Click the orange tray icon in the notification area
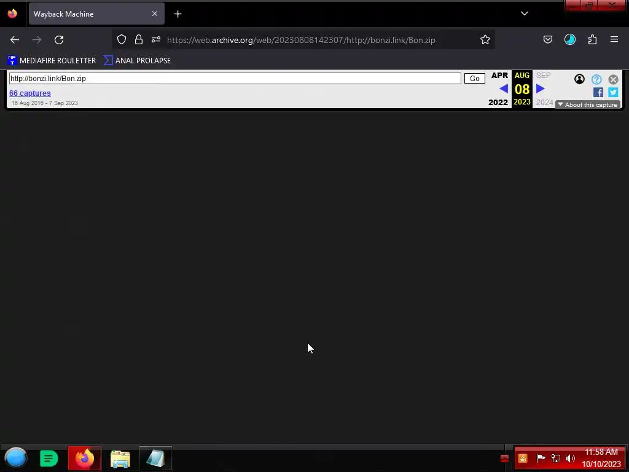 pyautogui.click(x=523, y=458)
